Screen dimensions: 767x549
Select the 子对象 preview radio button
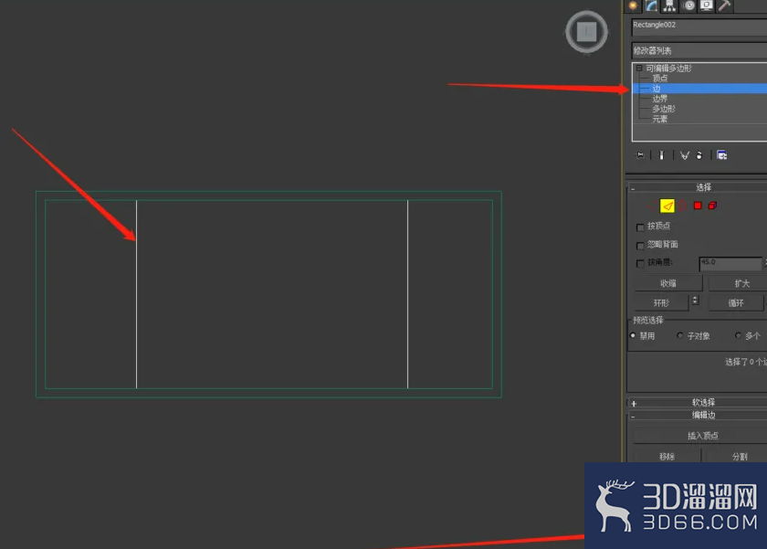[680, 335]
